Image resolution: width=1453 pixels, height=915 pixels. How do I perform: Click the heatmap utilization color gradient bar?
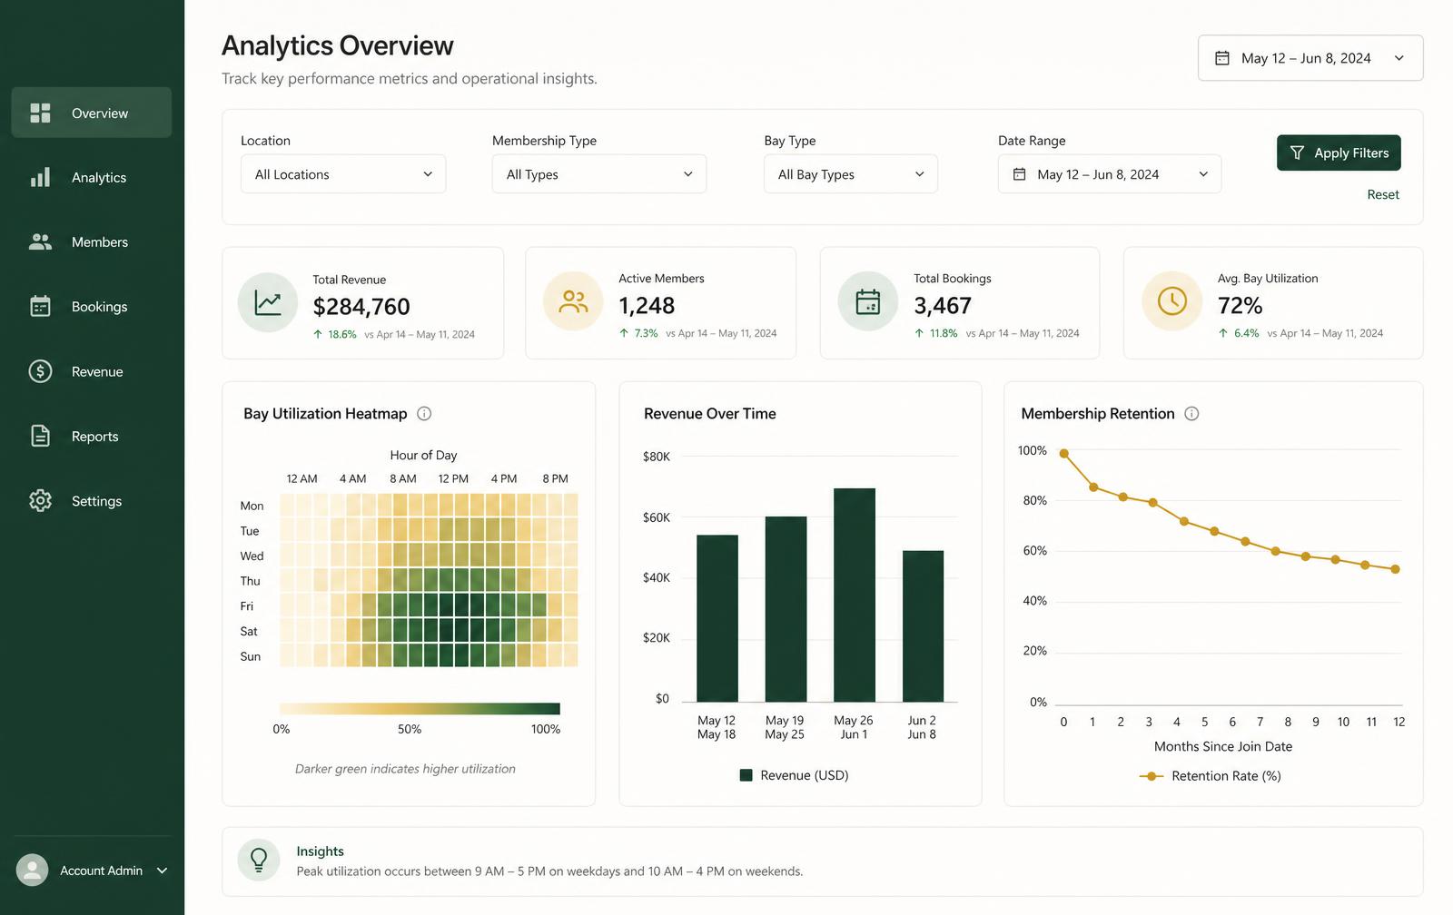coord(420,709)
